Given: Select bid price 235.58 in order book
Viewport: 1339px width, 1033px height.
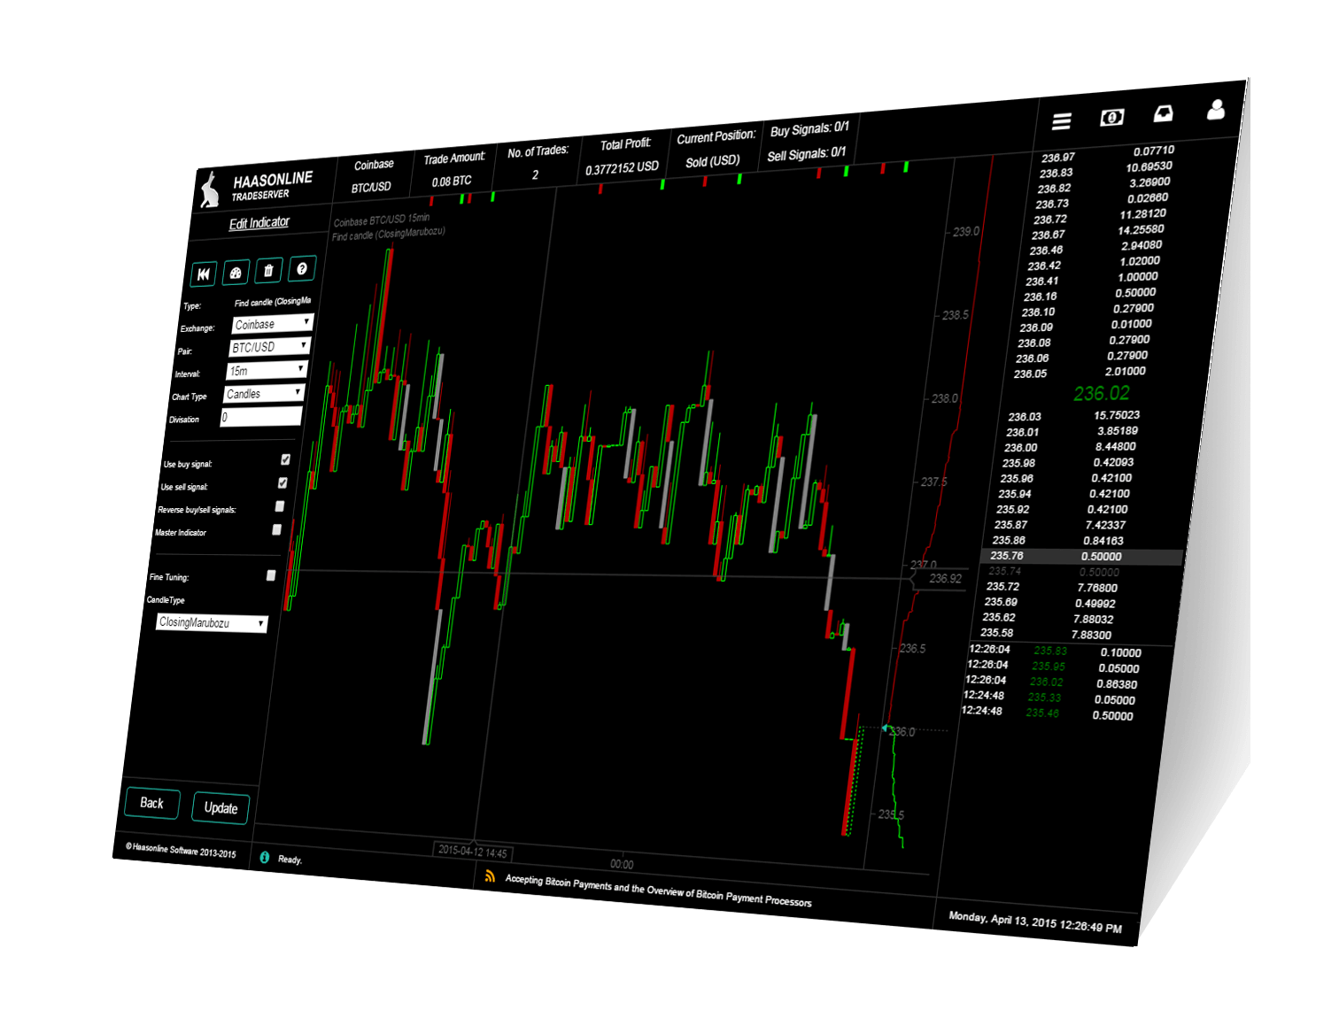Looking at the screenshot, I should (x=996, y=633).
